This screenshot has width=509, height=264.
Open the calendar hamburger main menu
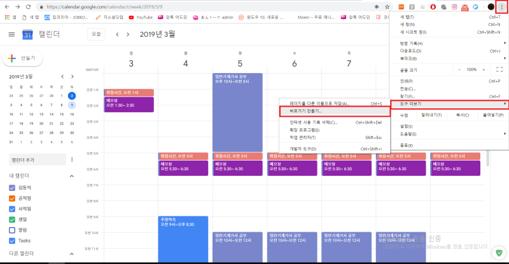[11, 34]
